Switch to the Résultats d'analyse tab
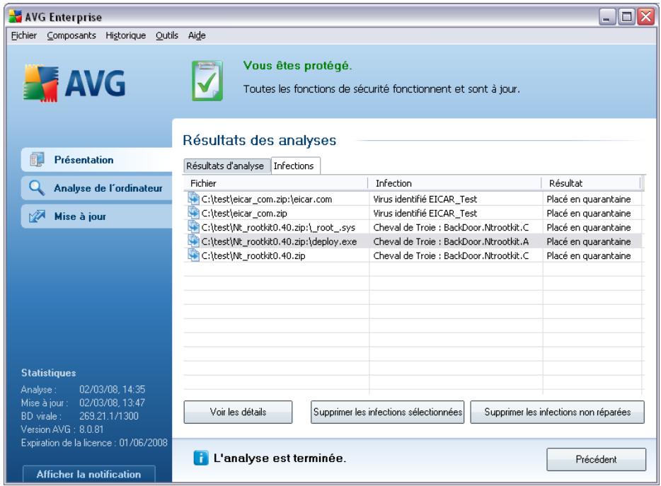Screen dimensions: 661x486 [225, 166]
